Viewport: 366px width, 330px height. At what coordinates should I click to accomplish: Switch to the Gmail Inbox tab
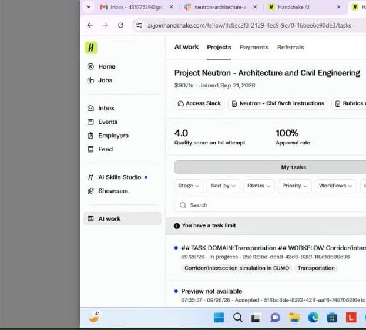pyautogui.click(x=132, y=7)
